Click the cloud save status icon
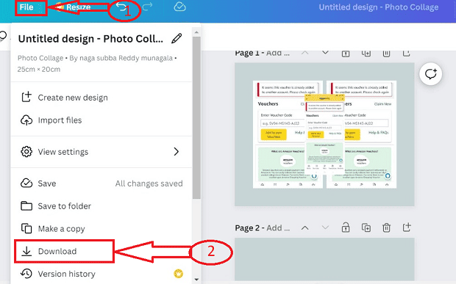456x284 pixels. [x=179, y=7]
